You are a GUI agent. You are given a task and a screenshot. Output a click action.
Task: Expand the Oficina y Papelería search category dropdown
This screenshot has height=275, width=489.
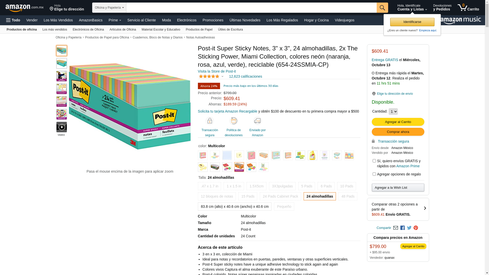tap(109, 8)
